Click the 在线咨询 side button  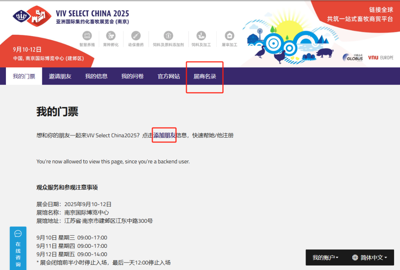(18, 248)
